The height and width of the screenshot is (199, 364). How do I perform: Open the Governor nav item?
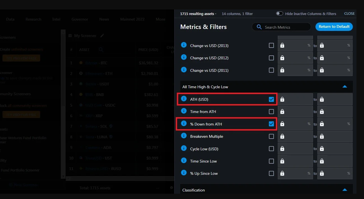(x=80, y=19)
